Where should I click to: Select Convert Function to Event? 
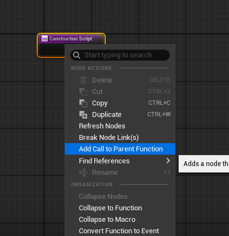click(x=120, y=231)
